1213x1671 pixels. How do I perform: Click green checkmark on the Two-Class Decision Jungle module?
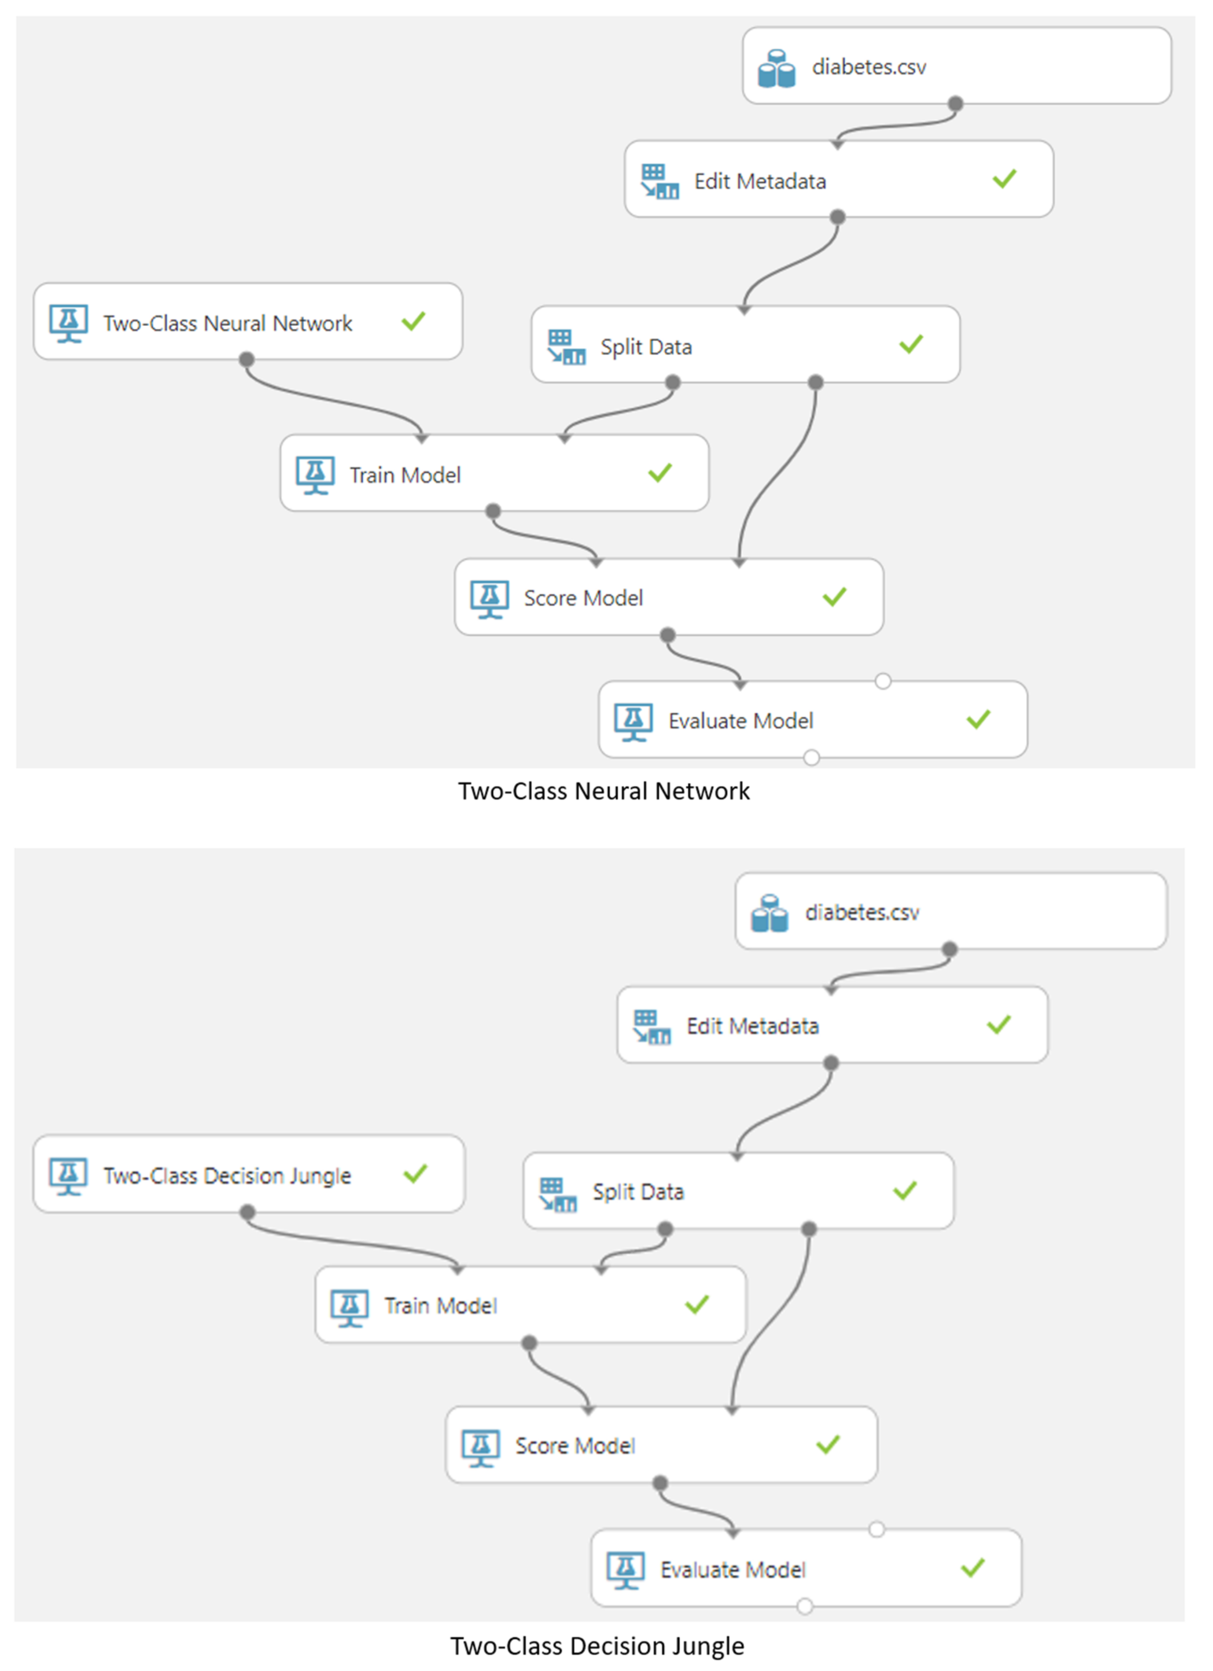point(416,1173)
